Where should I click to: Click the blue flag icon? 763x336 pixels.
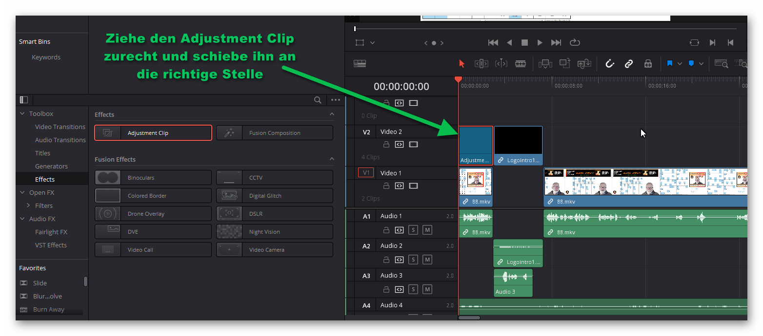coord(669,64)
